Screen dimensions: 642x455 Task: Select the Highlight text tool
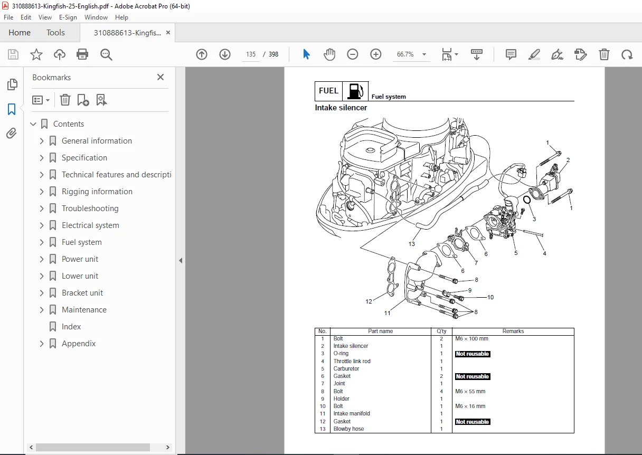[x=534, y=54]
